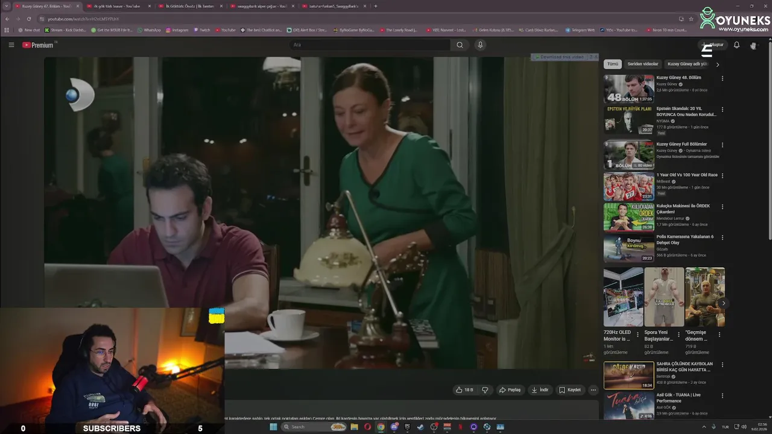The height and width of the screenshot is (434, 772).
Task: Click the YouTube Premium logo
Action: [37, 45]
